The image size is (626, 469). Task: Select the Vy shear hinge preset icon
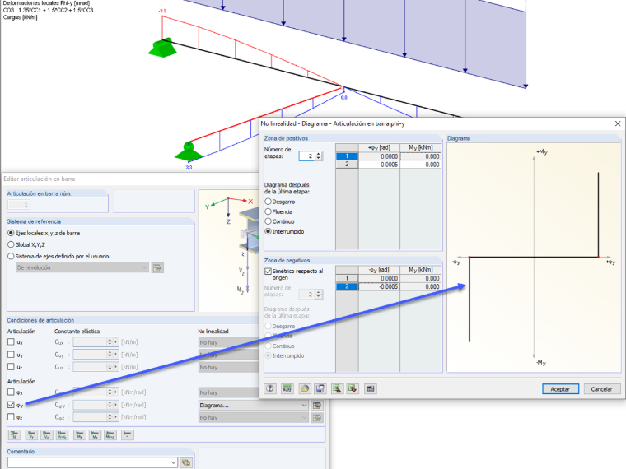pyautogui.click(x=31, y=434)
